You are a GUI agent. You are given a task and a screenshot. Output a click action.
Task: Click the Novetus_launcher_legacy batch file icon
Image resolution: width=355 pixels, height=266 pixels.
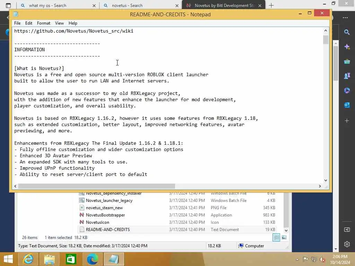click(x=82, y=201)
